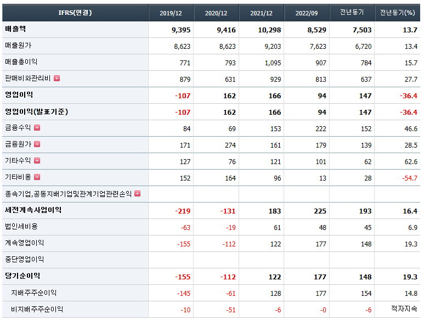Click 판매비와관리비 growth value 27.7
Screen dimensions: 424x320
(x=411, y=80)
